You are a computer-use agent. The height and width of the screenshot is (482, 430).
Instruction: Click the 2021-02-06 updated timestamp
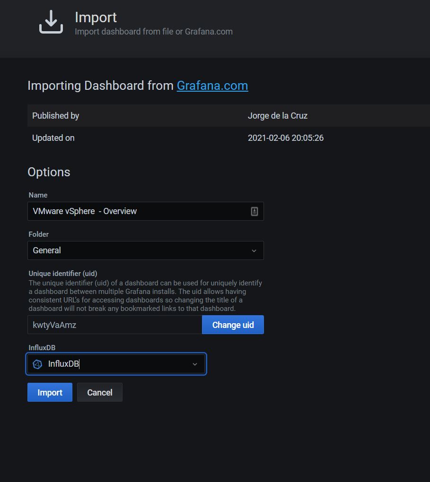286,138
